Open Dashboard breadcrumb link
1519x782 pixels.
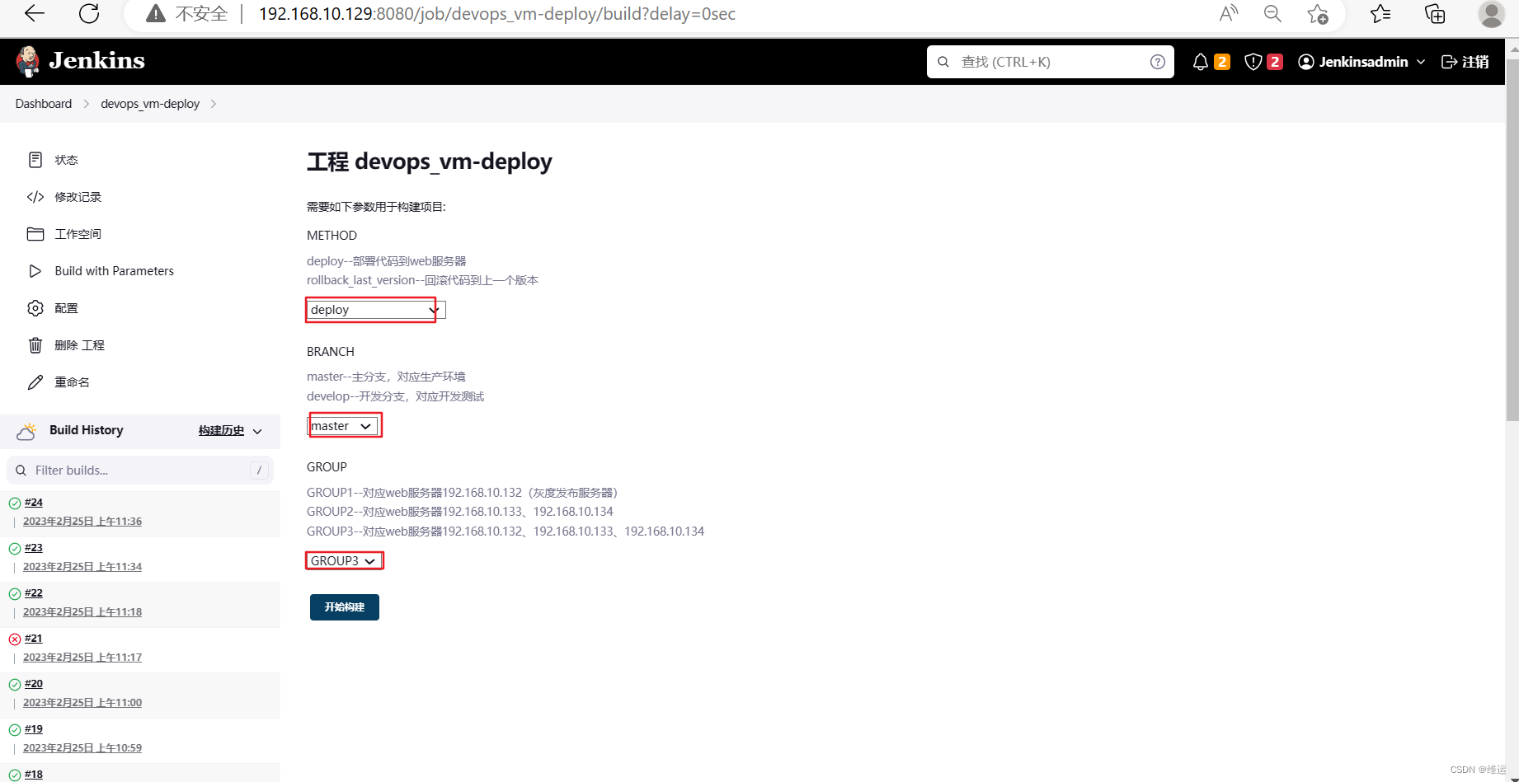[44, 104]
